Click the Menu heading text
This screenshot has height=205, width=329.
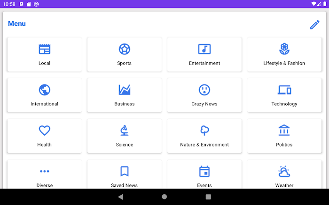click(x=17, y=24)
